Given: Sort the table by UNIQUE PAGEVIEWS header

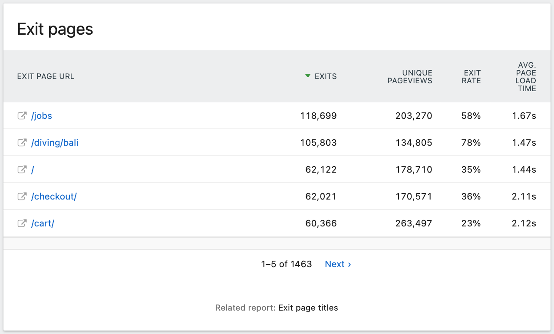Looking at the screenshot, I should pyautogui.click(x=409, y=76).
